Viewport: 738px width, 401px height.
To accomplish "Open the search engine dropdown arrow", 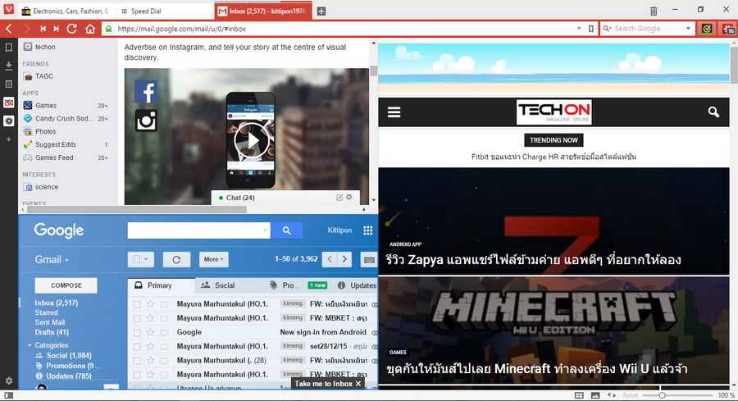I will tap(689, 29).
